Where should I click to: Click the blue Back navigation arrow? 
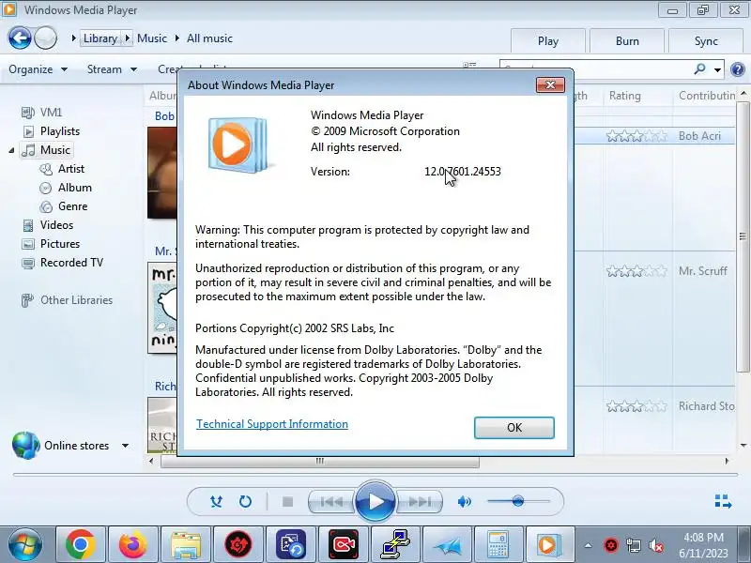pyautogui.click(x=20, y=38)
